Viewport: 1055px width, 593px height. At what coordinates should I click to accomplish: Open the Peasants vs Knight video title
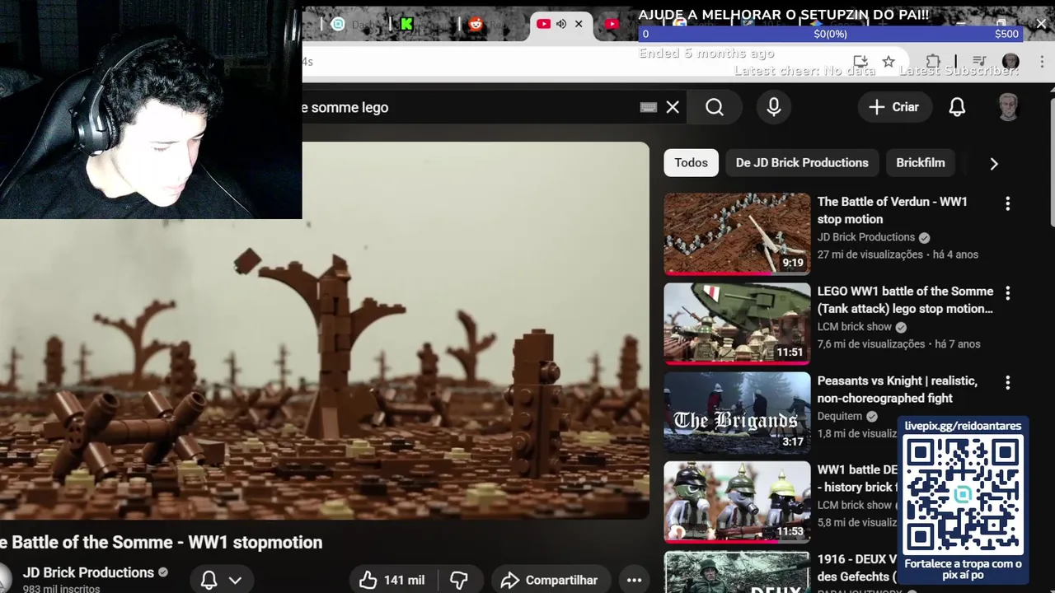(x=898, y=390)
